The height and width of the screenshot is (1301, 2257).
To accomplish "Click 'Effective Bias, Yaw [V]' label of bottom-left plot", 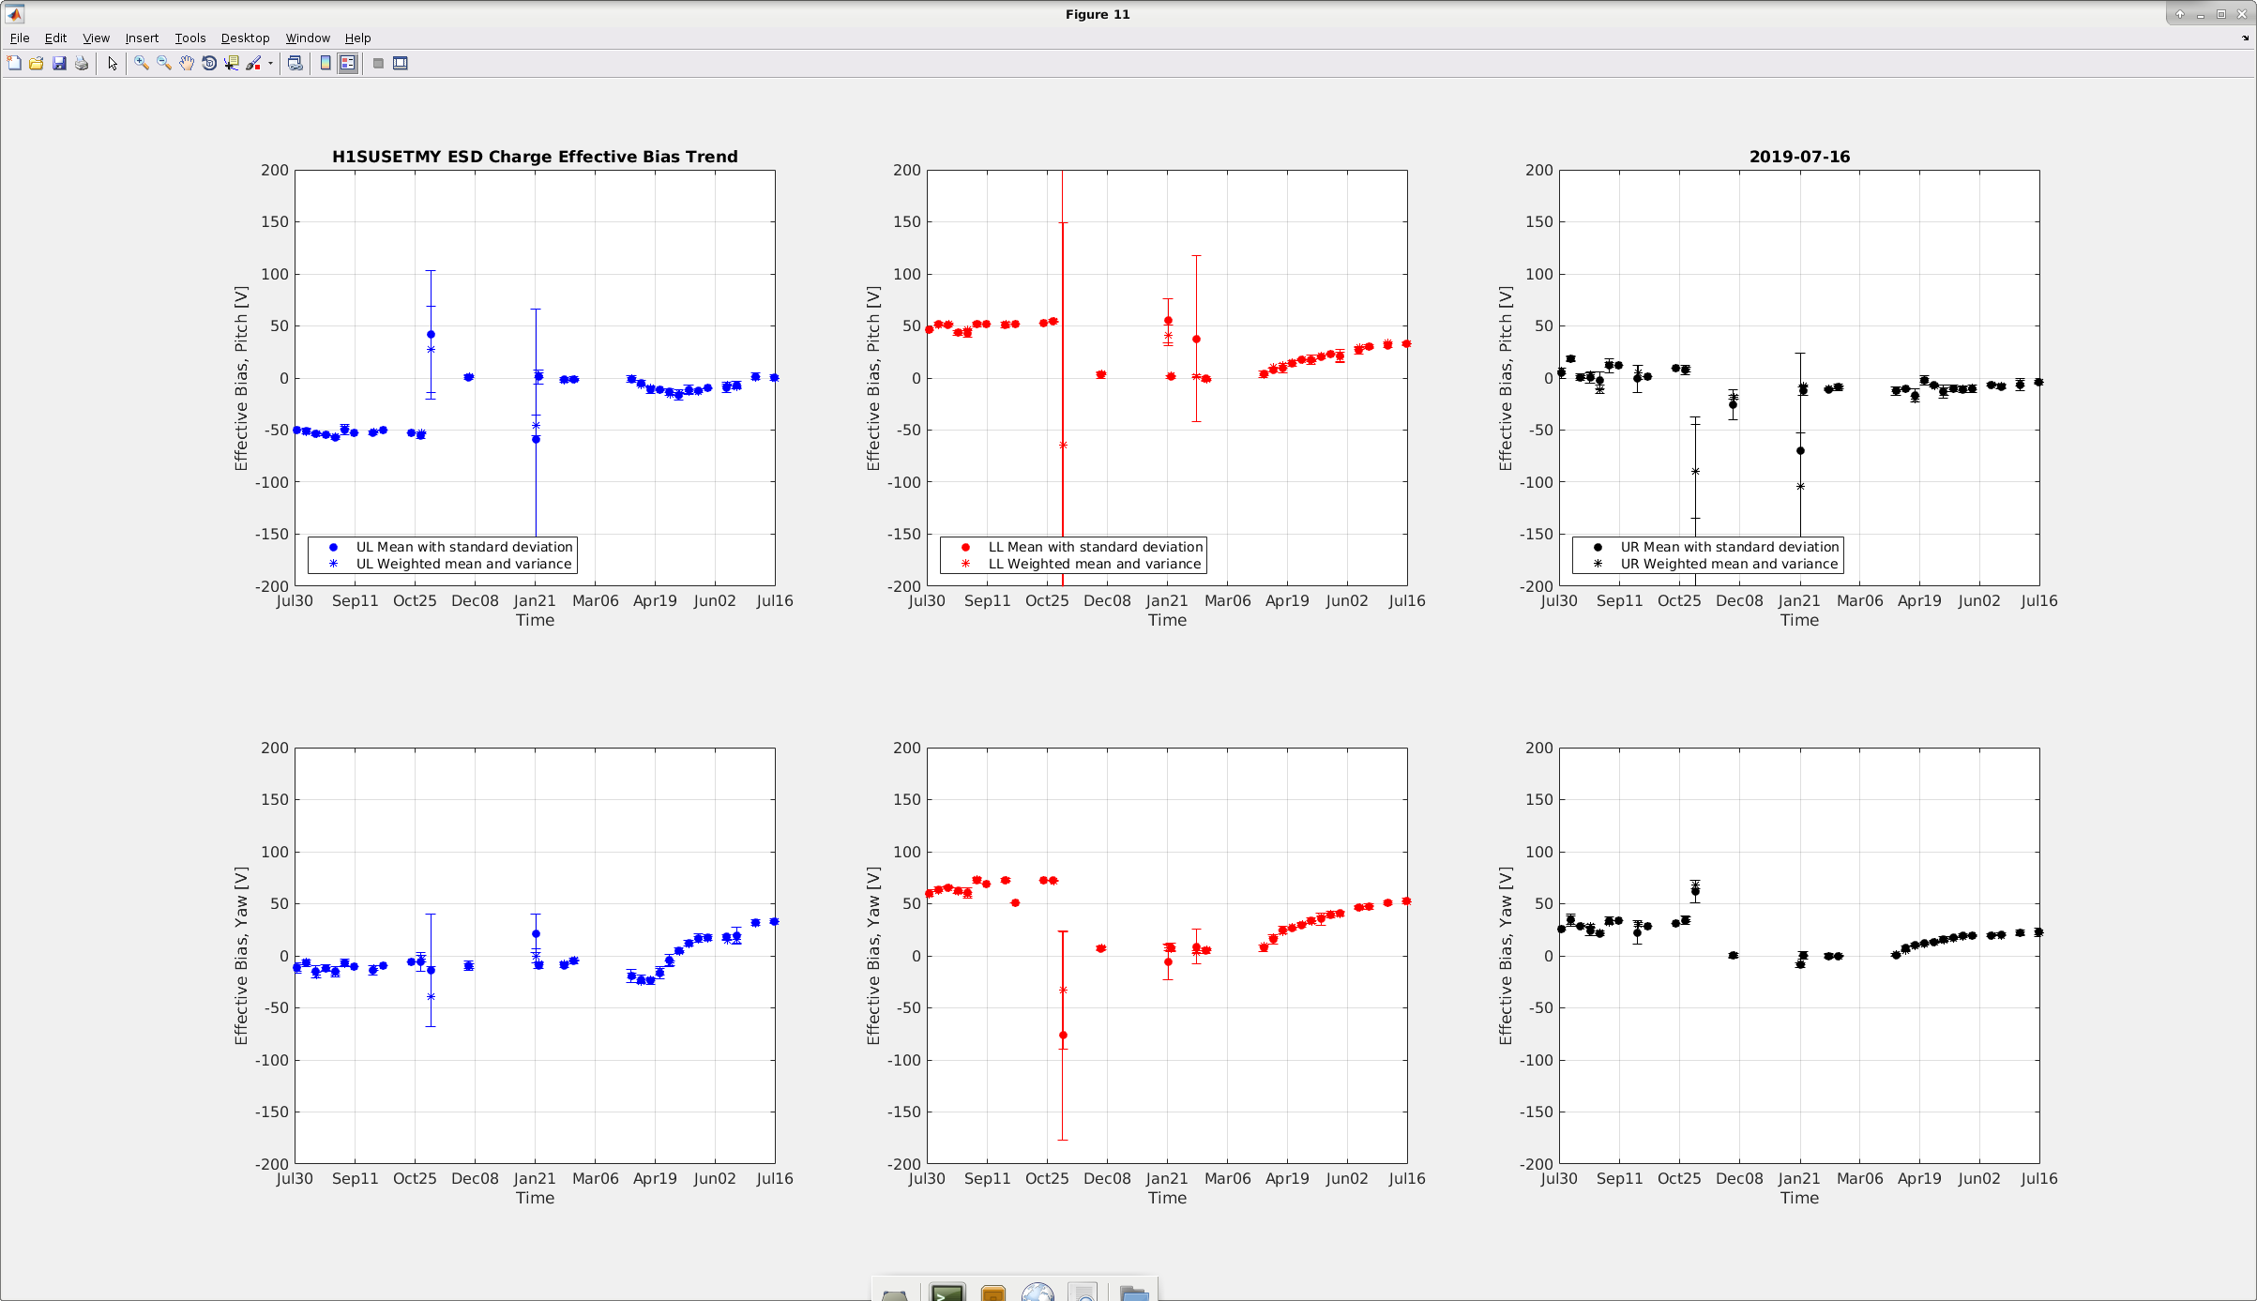I will tap(241, 955).
